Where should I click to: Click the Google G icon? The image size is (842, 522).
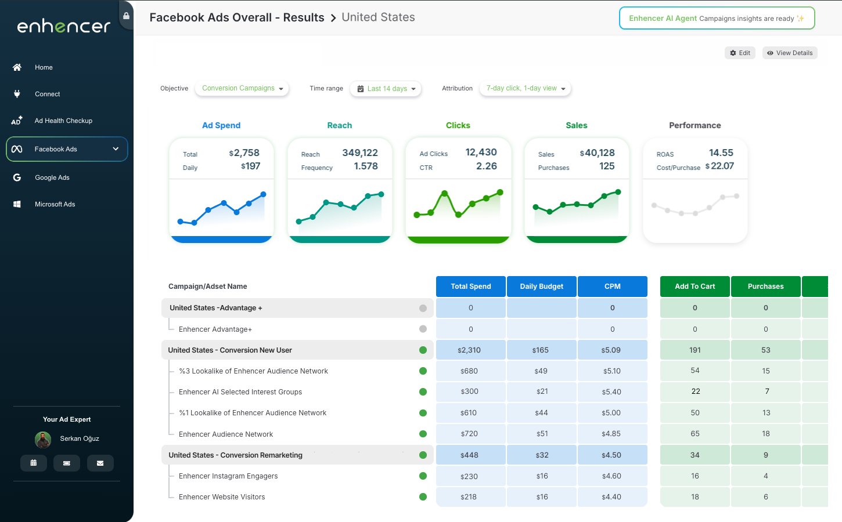[17, 177]
